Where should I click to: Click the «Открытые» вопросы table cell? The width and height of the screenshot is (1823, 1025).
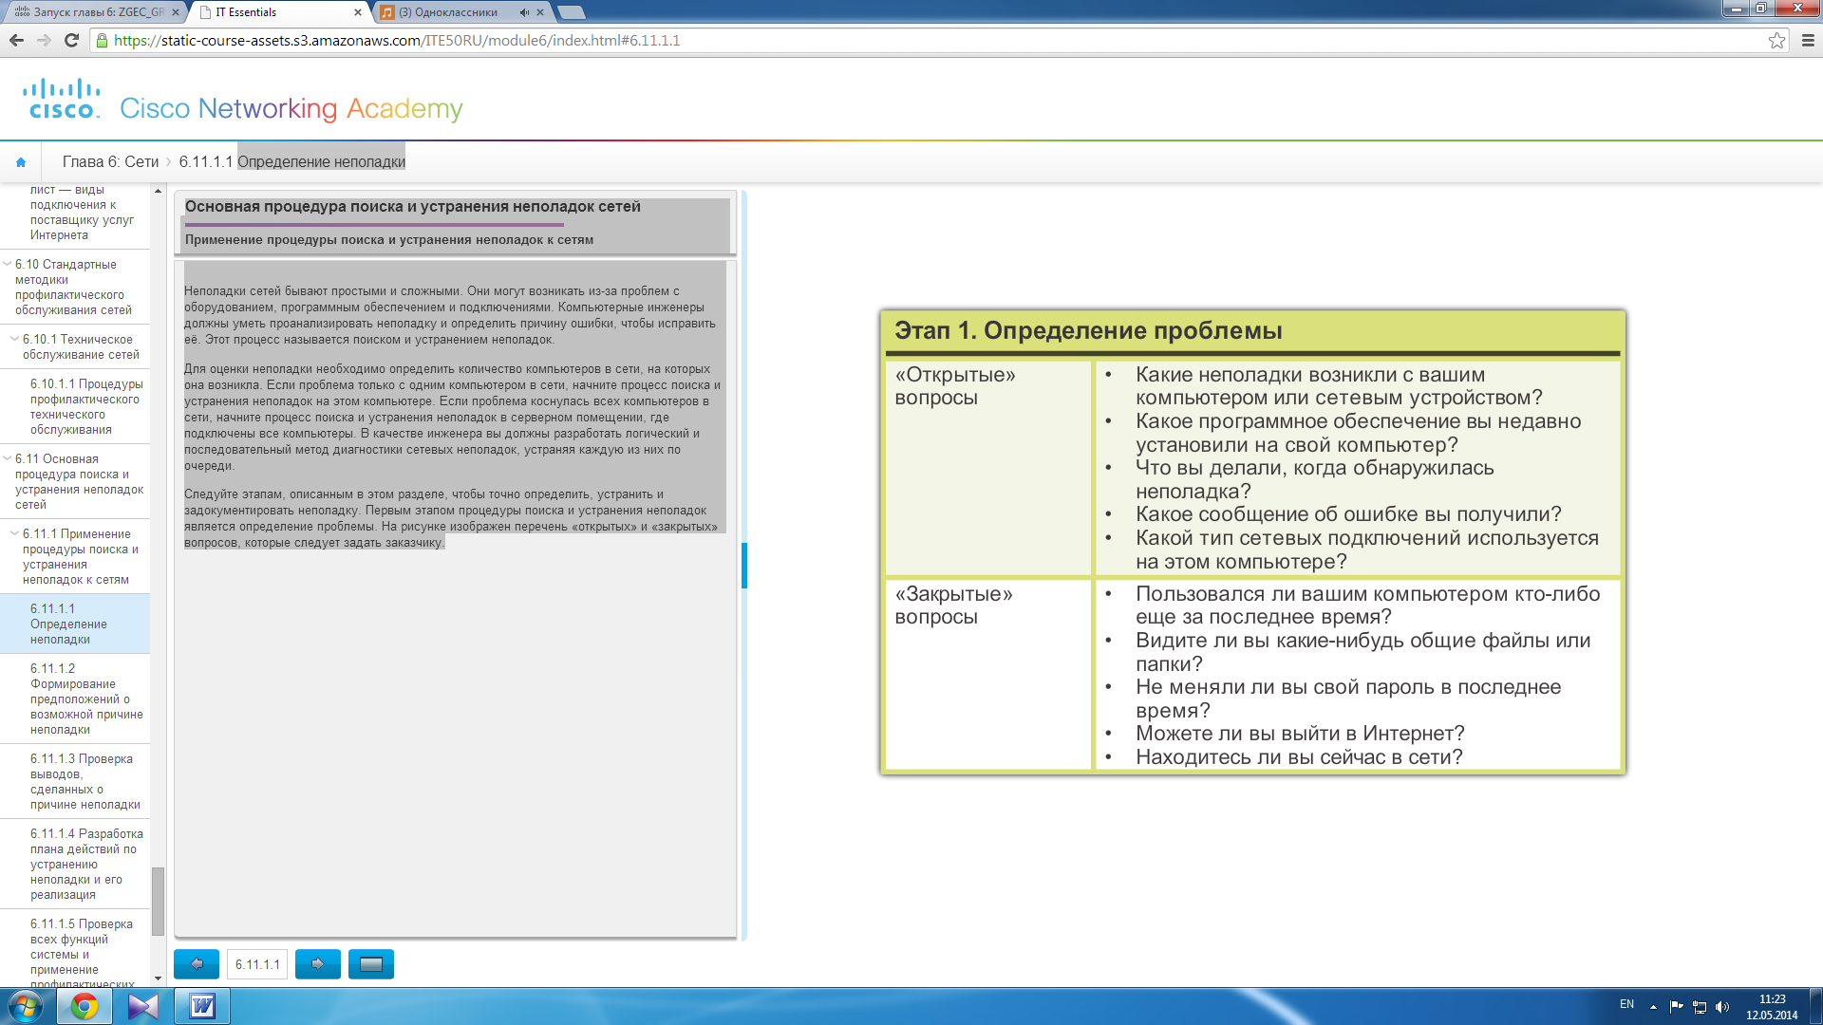point(988,468)
